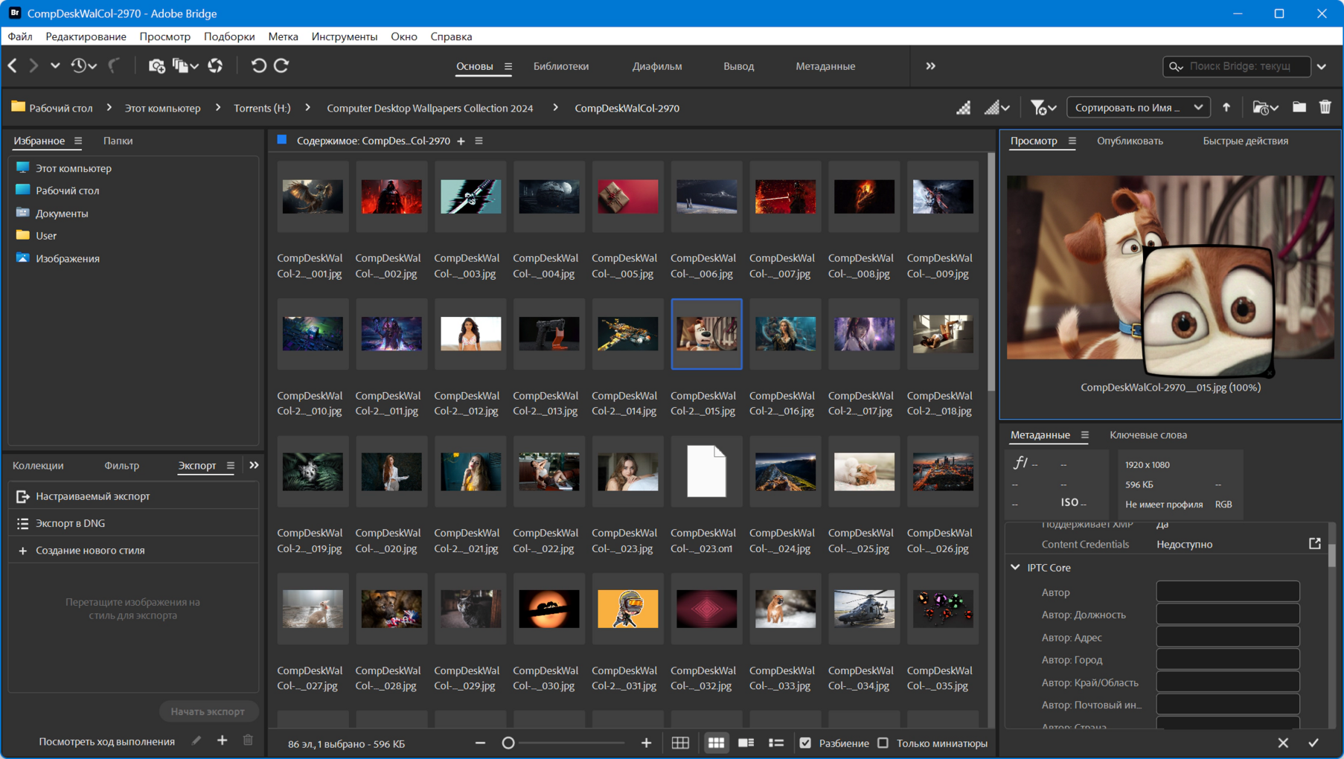Switch to thumbnails view icon
1344x759 pixels.
(x=716, y=743)
